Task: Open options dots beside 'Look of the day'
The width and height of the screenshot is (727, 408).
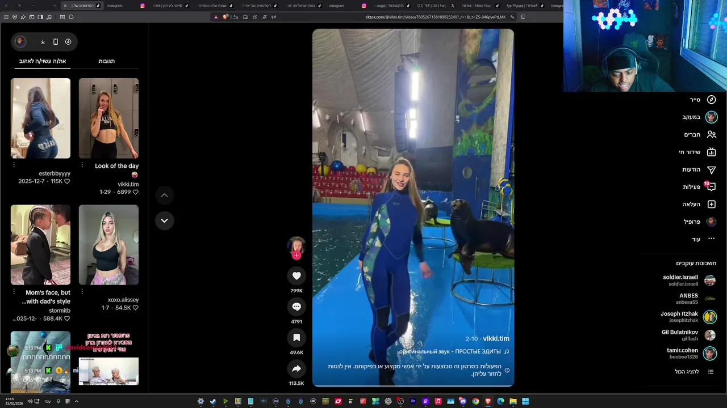Action: [82, 165]
